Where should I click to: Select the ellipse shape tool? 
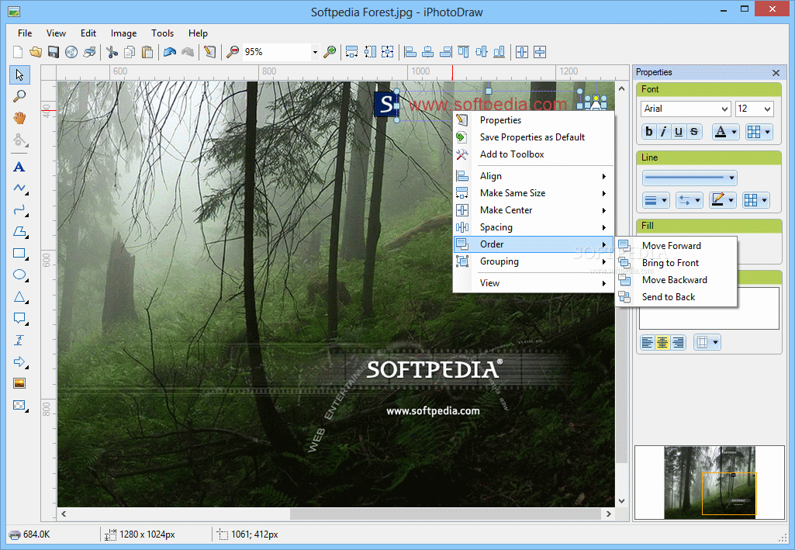point(19,275)
